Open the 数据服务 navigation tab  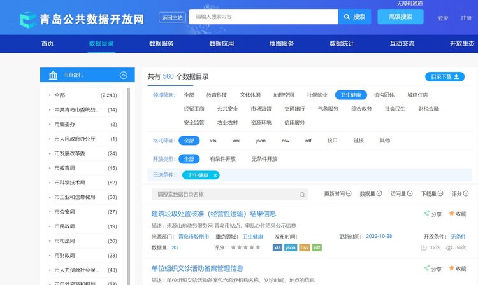(161, 44)
